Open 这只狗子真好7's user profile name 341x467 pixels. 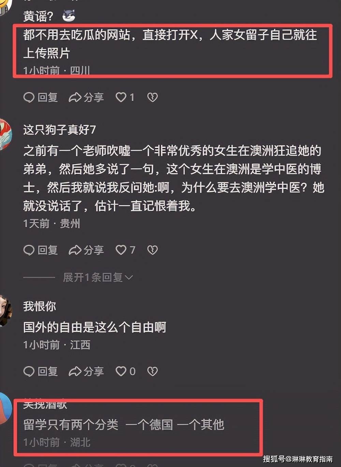pyautogui.click(x=60, y=130)
